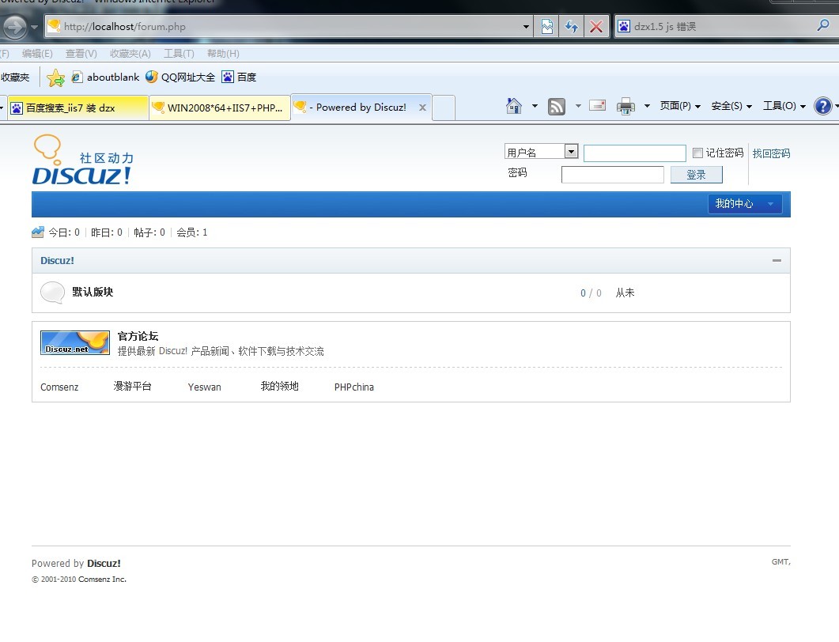
Task: Click the refresh page icon
Action: tap(572, 26)
